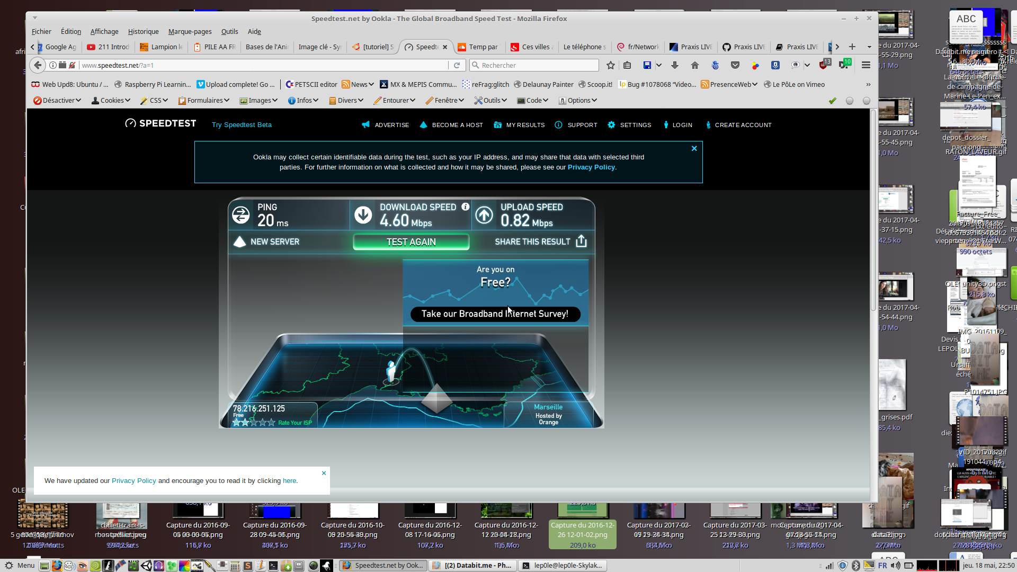Click the uBlock Origin shield icon
The width and height of the screenshot is (1017, 572).
pyautogui.click(x=823, y=65)
